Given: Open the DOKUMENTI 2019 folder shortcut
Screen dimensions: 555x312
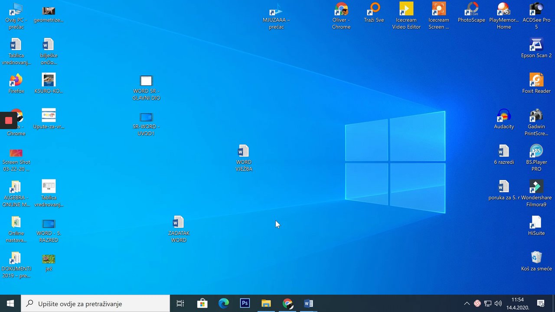Looking at the screenshot, I should [16, 258].
